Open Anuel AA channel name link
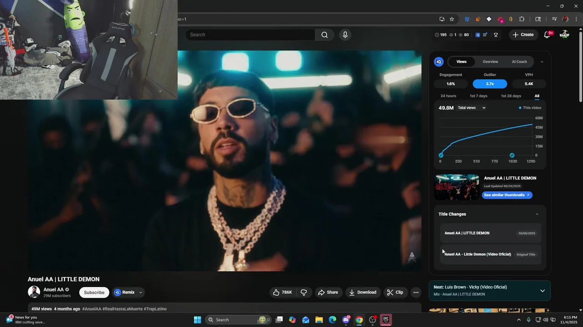This screenshot has height=327, width=583. pos(53,290)
